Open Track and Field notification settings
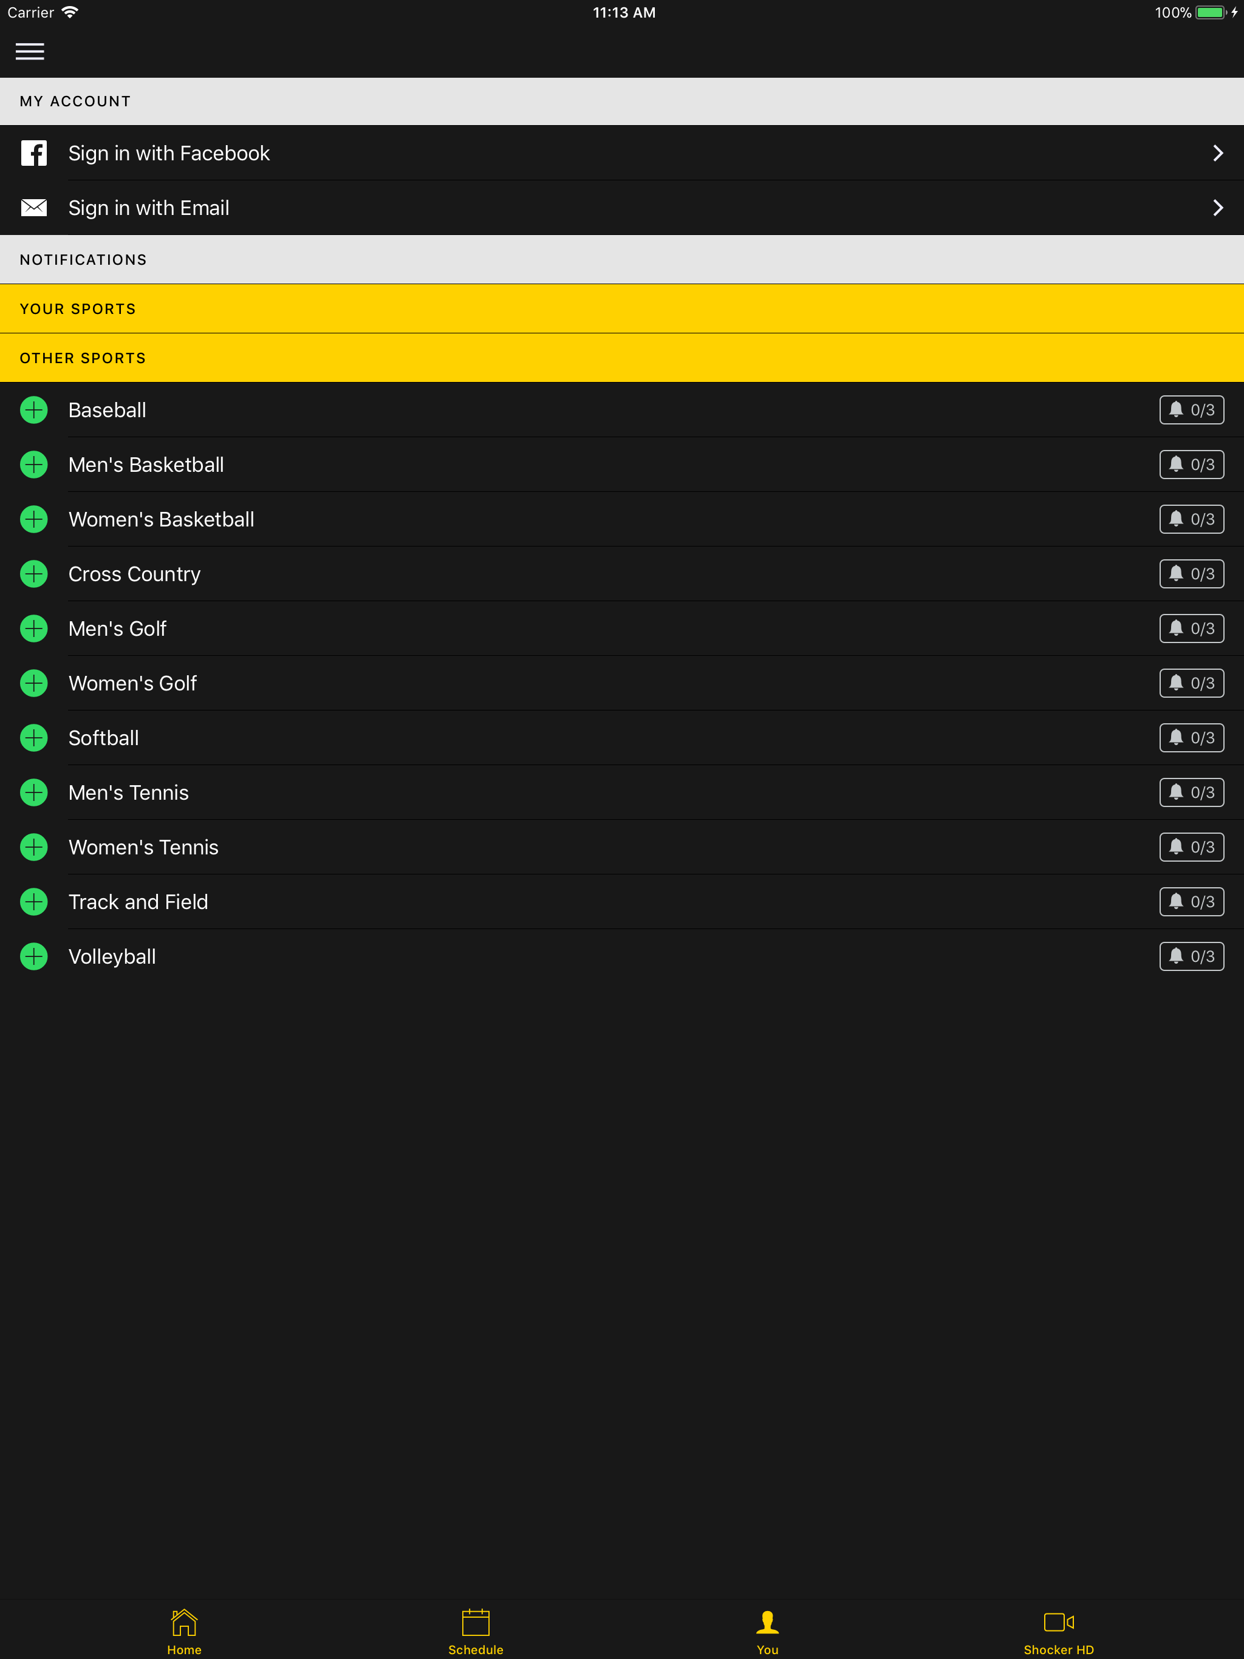Image resolution: width=1244 pixels, height=1659 pixels. [1192, 902]
